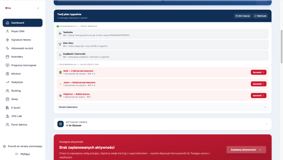Click the chevron on Otwórz kalendarz row

tap(265, 107)
